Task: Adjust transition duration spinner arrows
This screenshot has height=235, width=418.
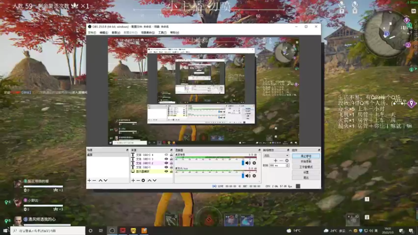Action: [287, 166]
